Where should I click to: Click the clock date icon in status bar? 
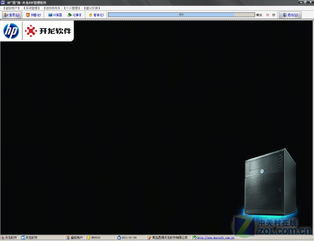(x=119, y=238)
